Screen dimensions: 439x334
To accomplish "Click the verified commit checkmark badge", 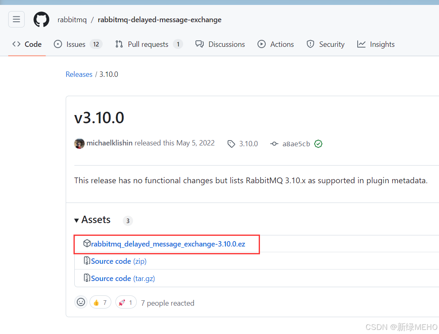I will [x=318, y=144].
